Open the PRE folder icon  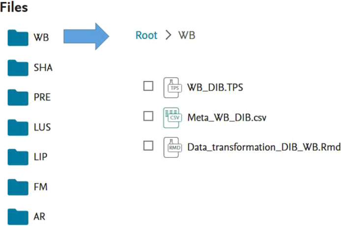(x=18, y=97)
